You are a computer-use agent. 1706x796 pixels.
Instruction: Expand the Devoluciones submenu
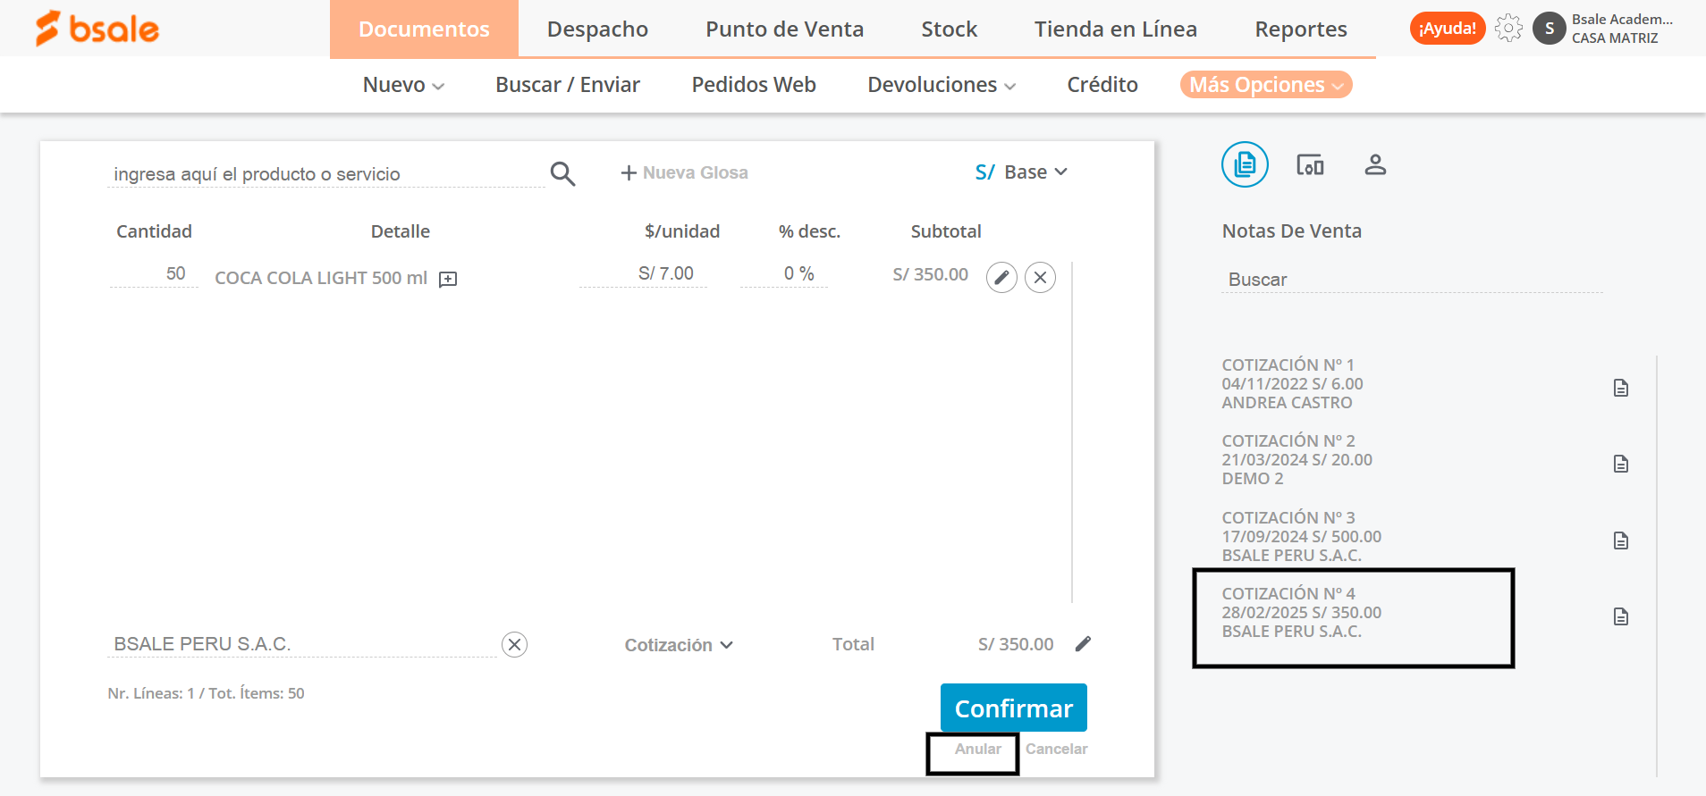click(942, 85)
